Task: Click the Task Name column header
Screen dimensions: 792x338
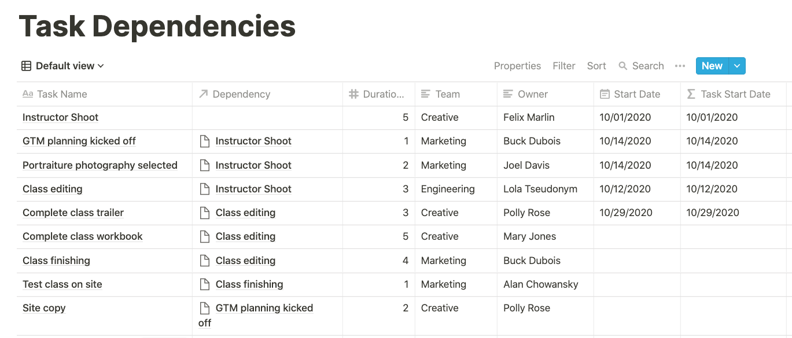Action: point(62,94)
